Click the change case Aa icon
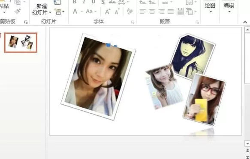This screenshot has height=159, width=250. pos(89,12)
